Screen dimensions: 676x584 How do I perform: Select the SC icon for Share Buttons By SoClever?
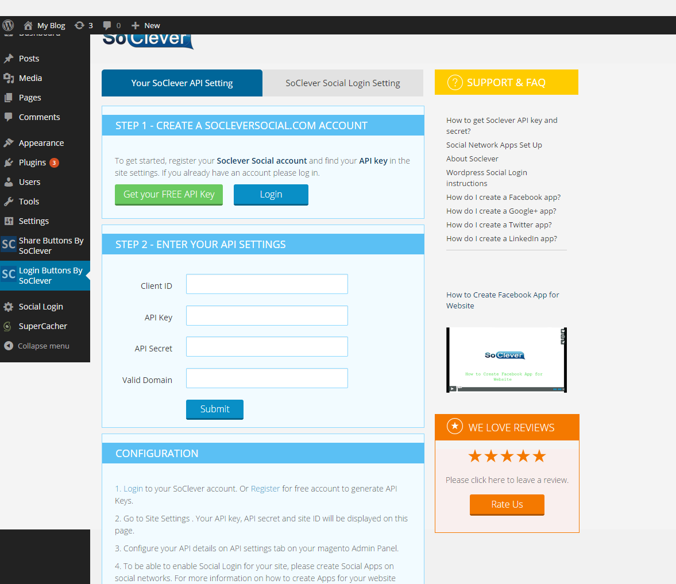click(x=9, y=244)
